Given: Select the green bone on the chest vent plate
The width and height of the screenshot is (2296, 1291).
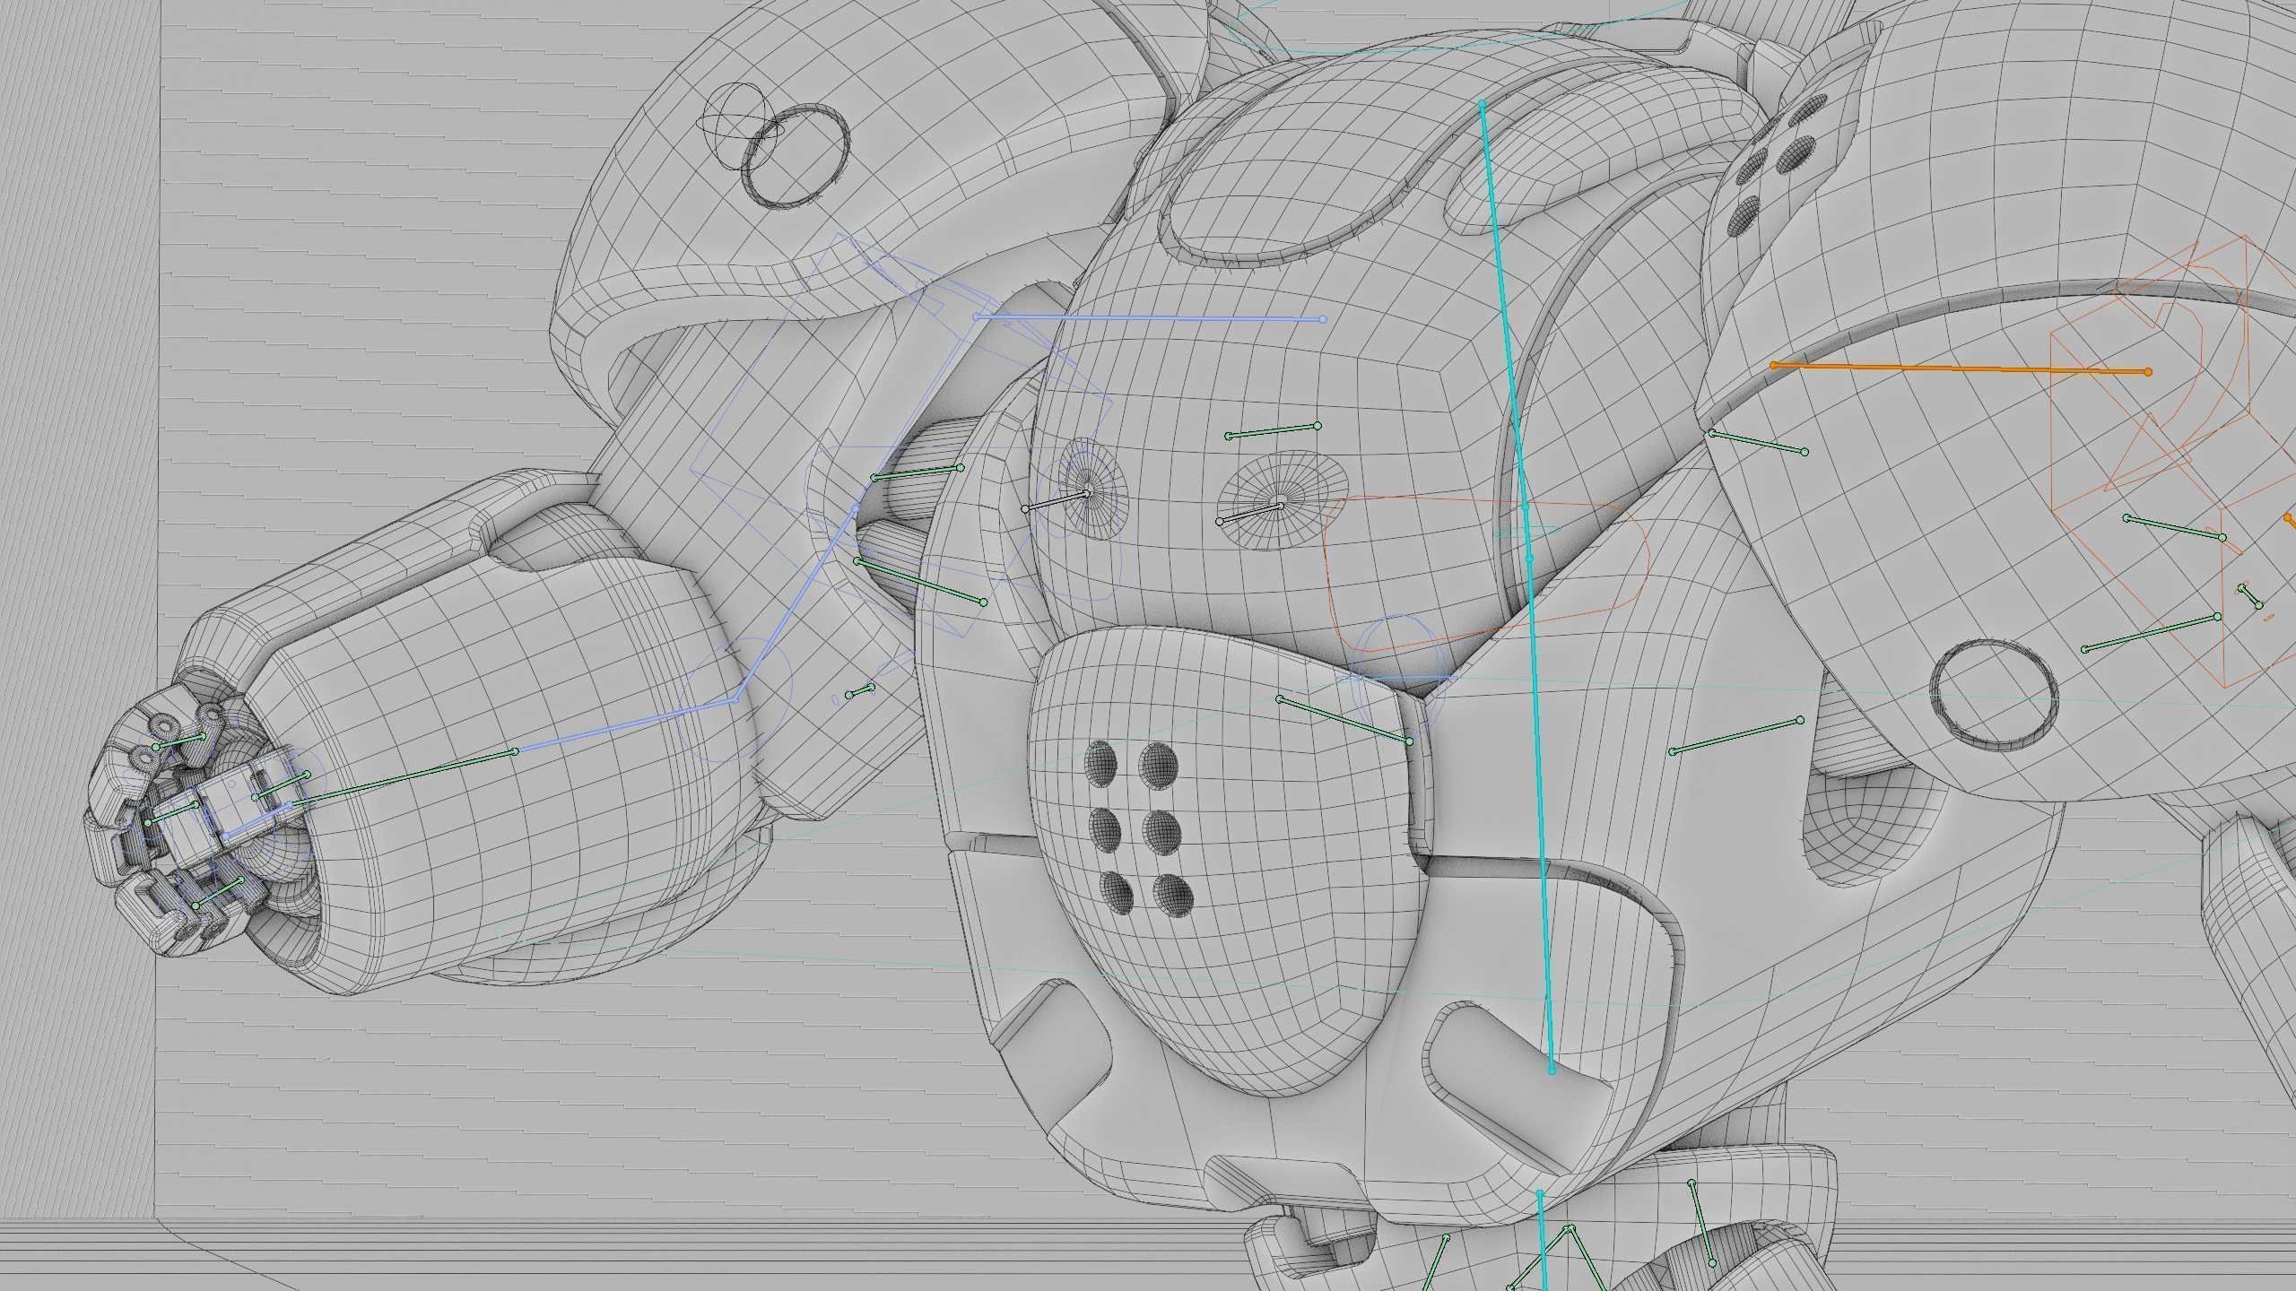Looking at the screenshot, I should [1344, 721].
